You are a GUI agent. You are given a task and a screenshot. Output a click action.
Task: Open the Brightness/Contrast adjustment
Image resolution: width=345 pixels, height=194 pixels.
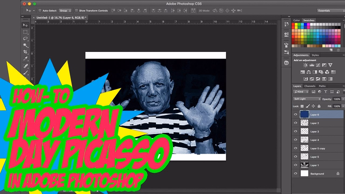pos(306,65)
